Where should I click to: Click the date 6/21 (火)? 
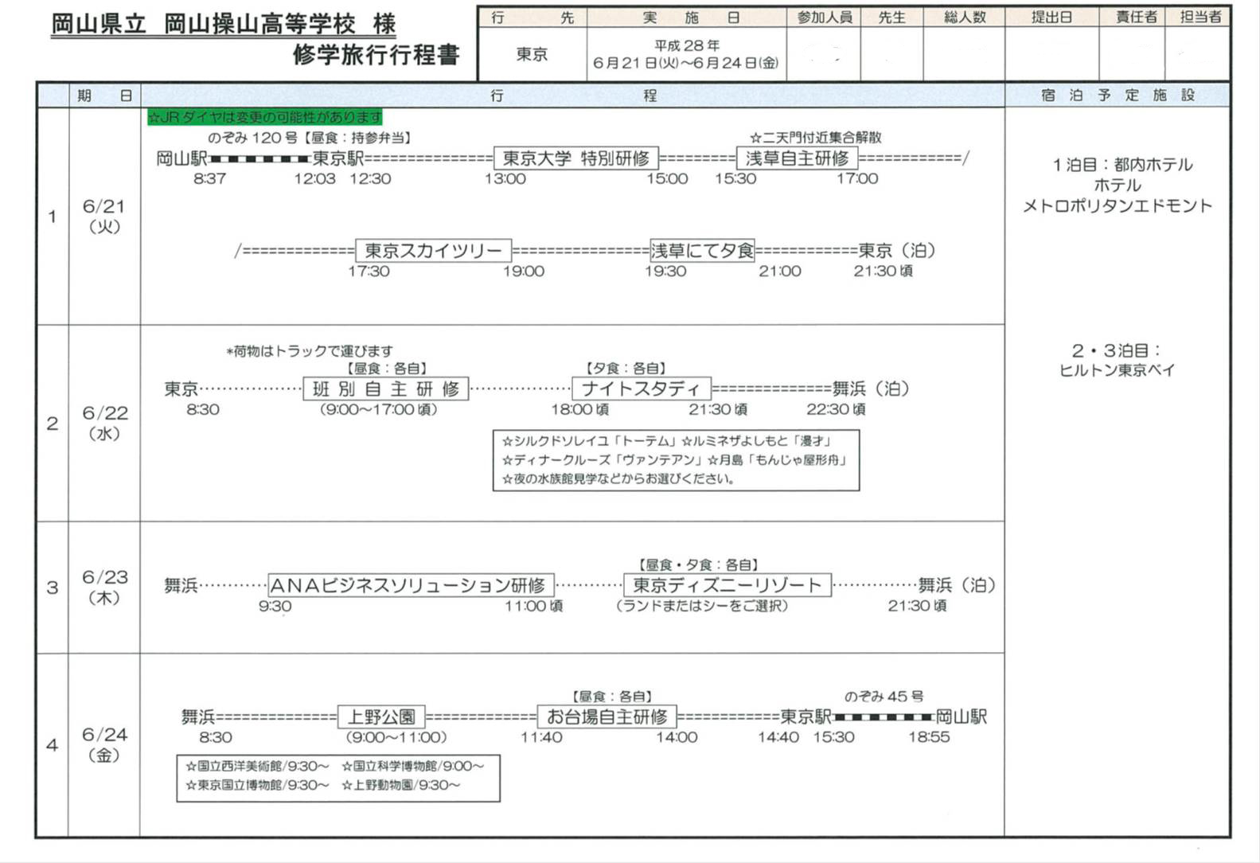pyautogui.click(x=104, y=216)
